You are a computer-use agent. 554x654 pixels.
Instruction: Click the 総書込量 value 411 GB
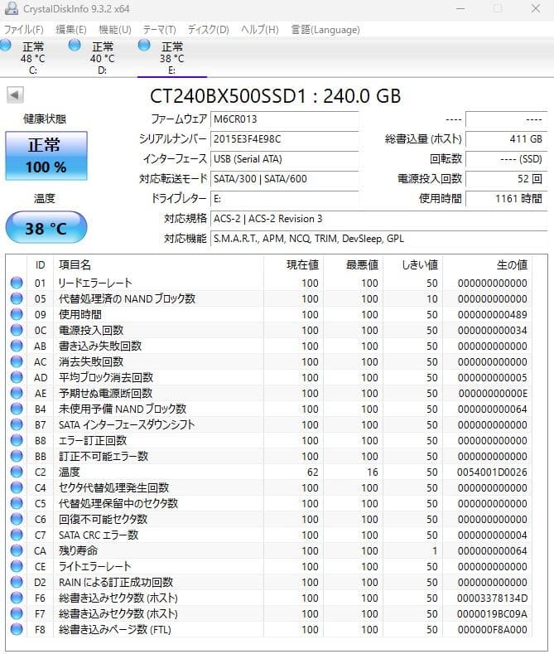506,139
